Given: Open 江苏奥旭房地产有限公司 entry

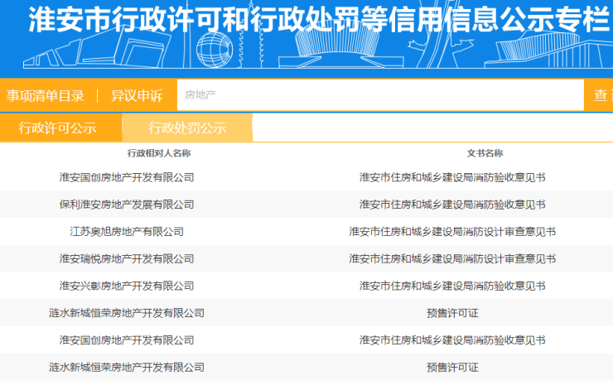Looking at the screenshot, I should 127,232.
